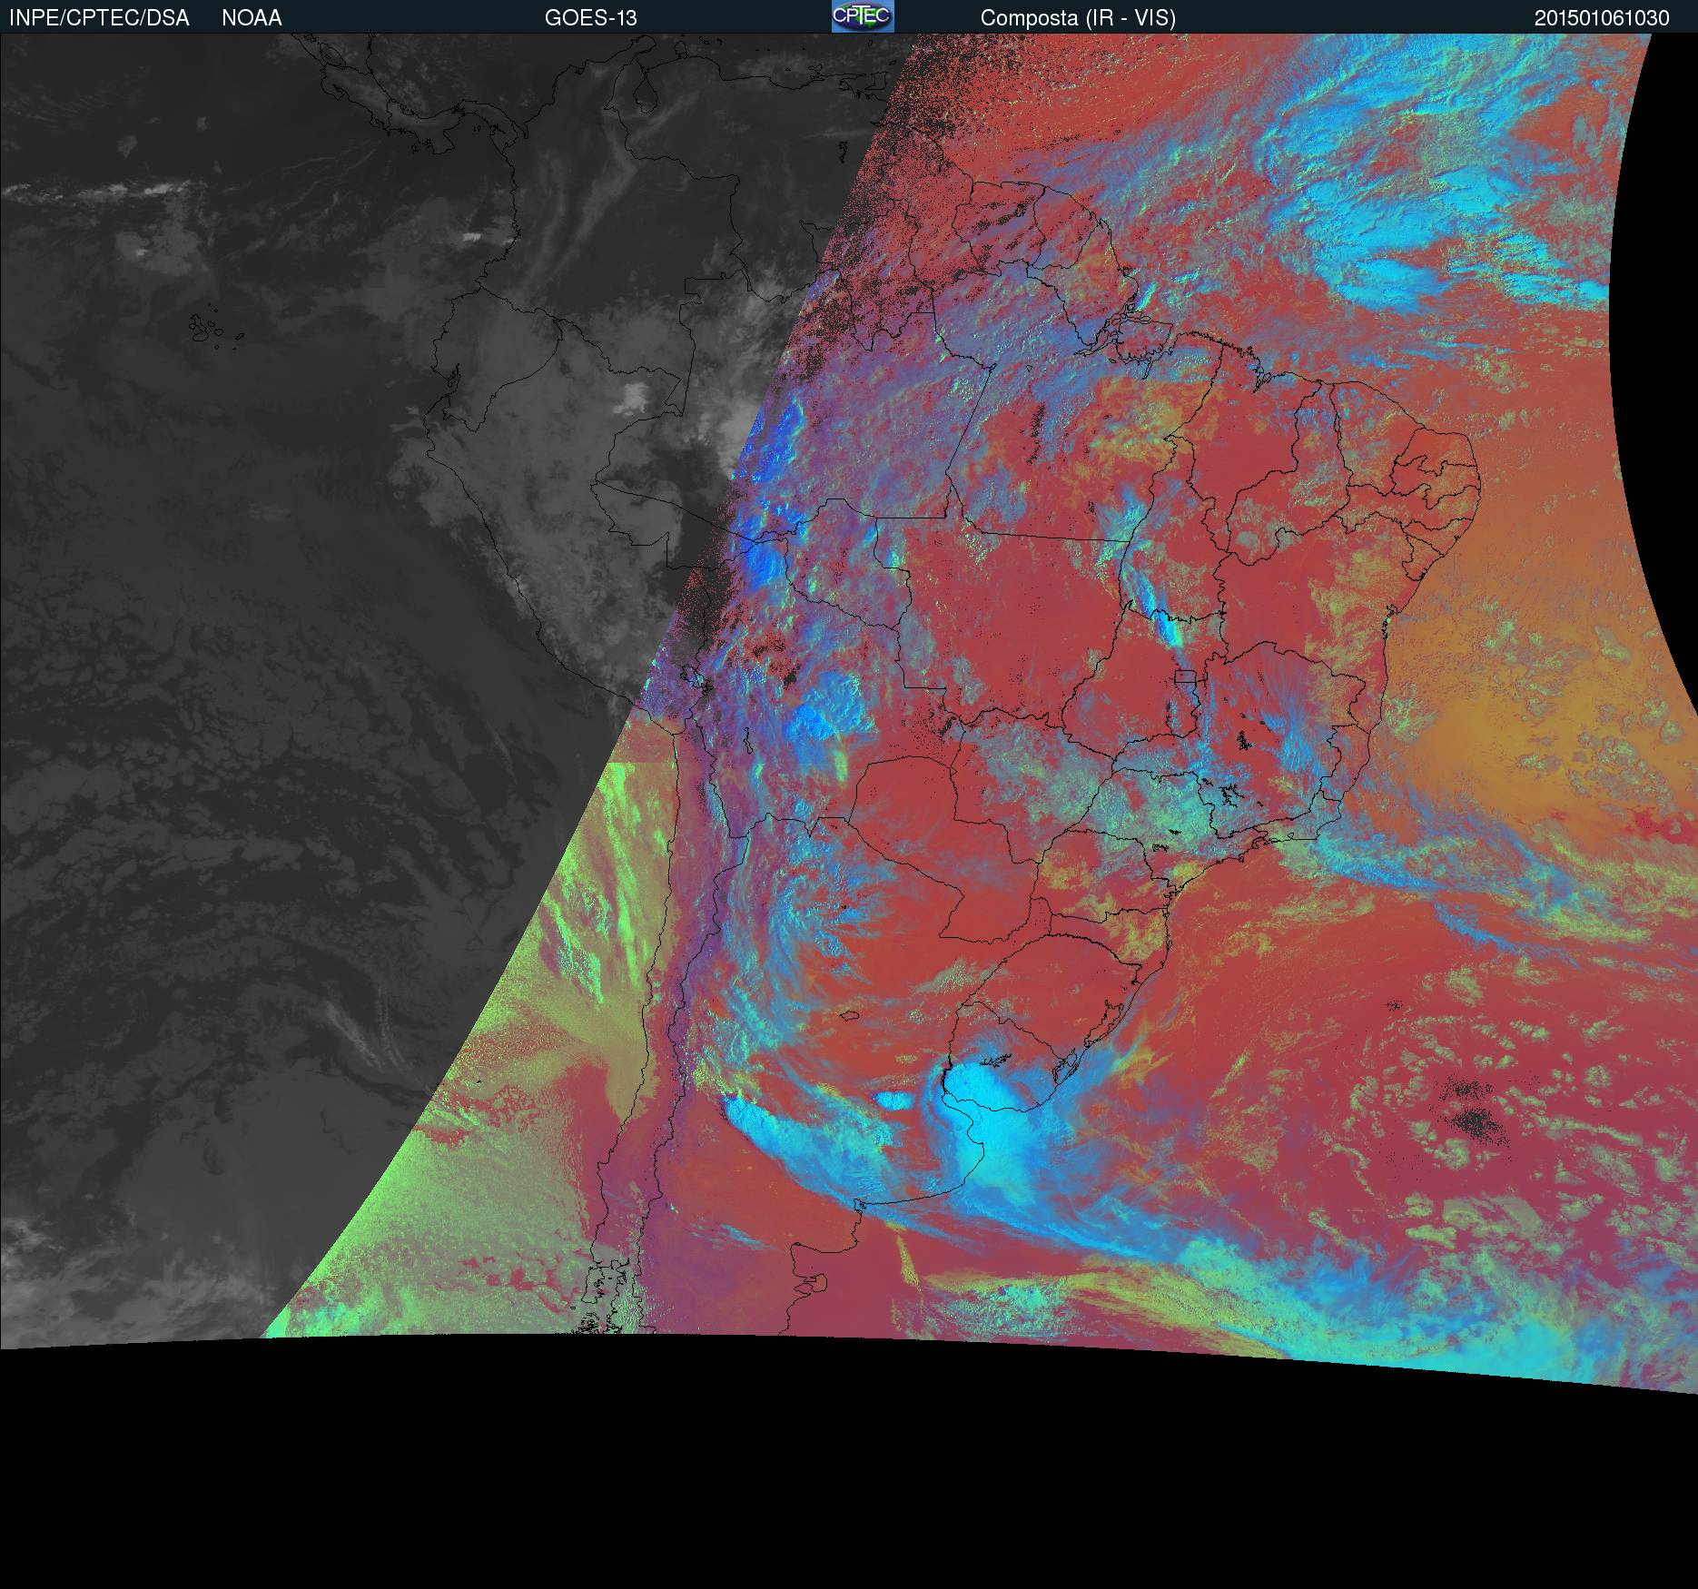Click the INPE/CPTEC/DSA header label
Screen dimensions: 1698x1589
99,18
